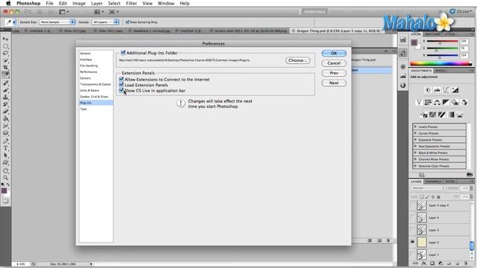Image resolution: width=477 pixels, height=268 pixels.
Task: Select the Hand tool
Action: [x=5, y=170]
